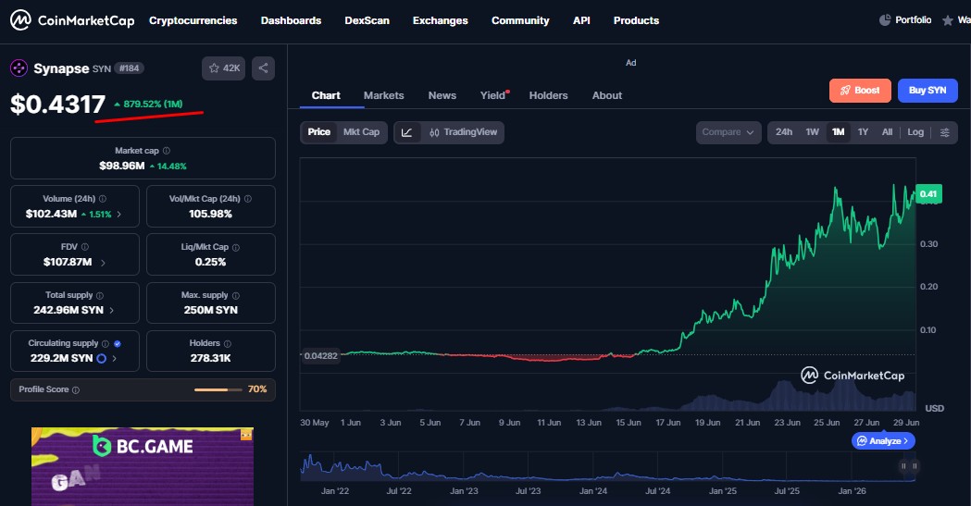Set chart range to All
Viewport: 971px width, 506px height.
(x=887, y=132)
